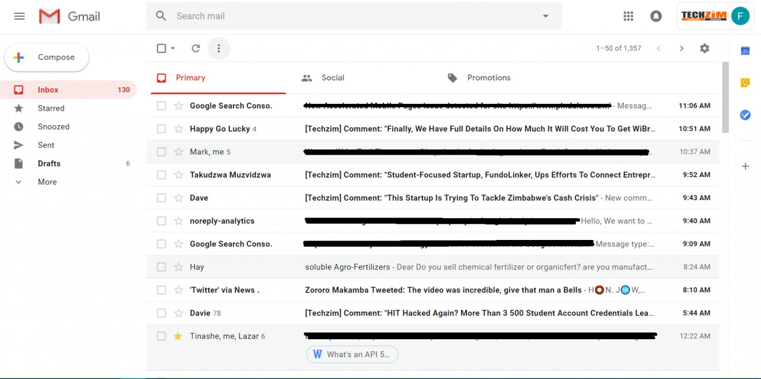This screenshot has height=379, width=761.
Task: Star the email from Dave
Action: point(178,197)
